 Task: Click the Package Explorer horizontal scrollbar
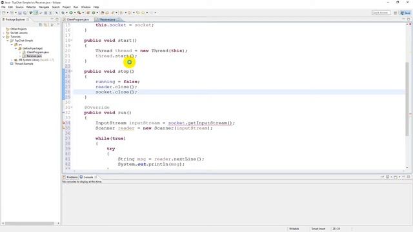pyautogui.click(x=30, y=224)
